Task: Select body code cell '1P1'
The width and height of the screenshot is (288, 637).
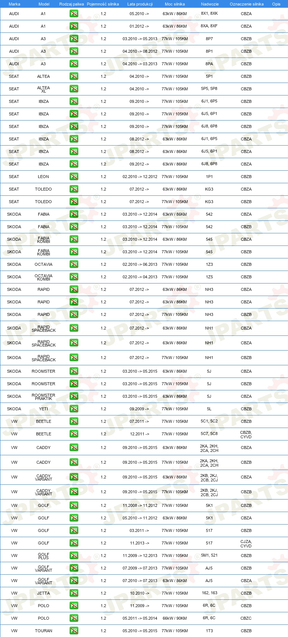Action: (x=209, y=177)
